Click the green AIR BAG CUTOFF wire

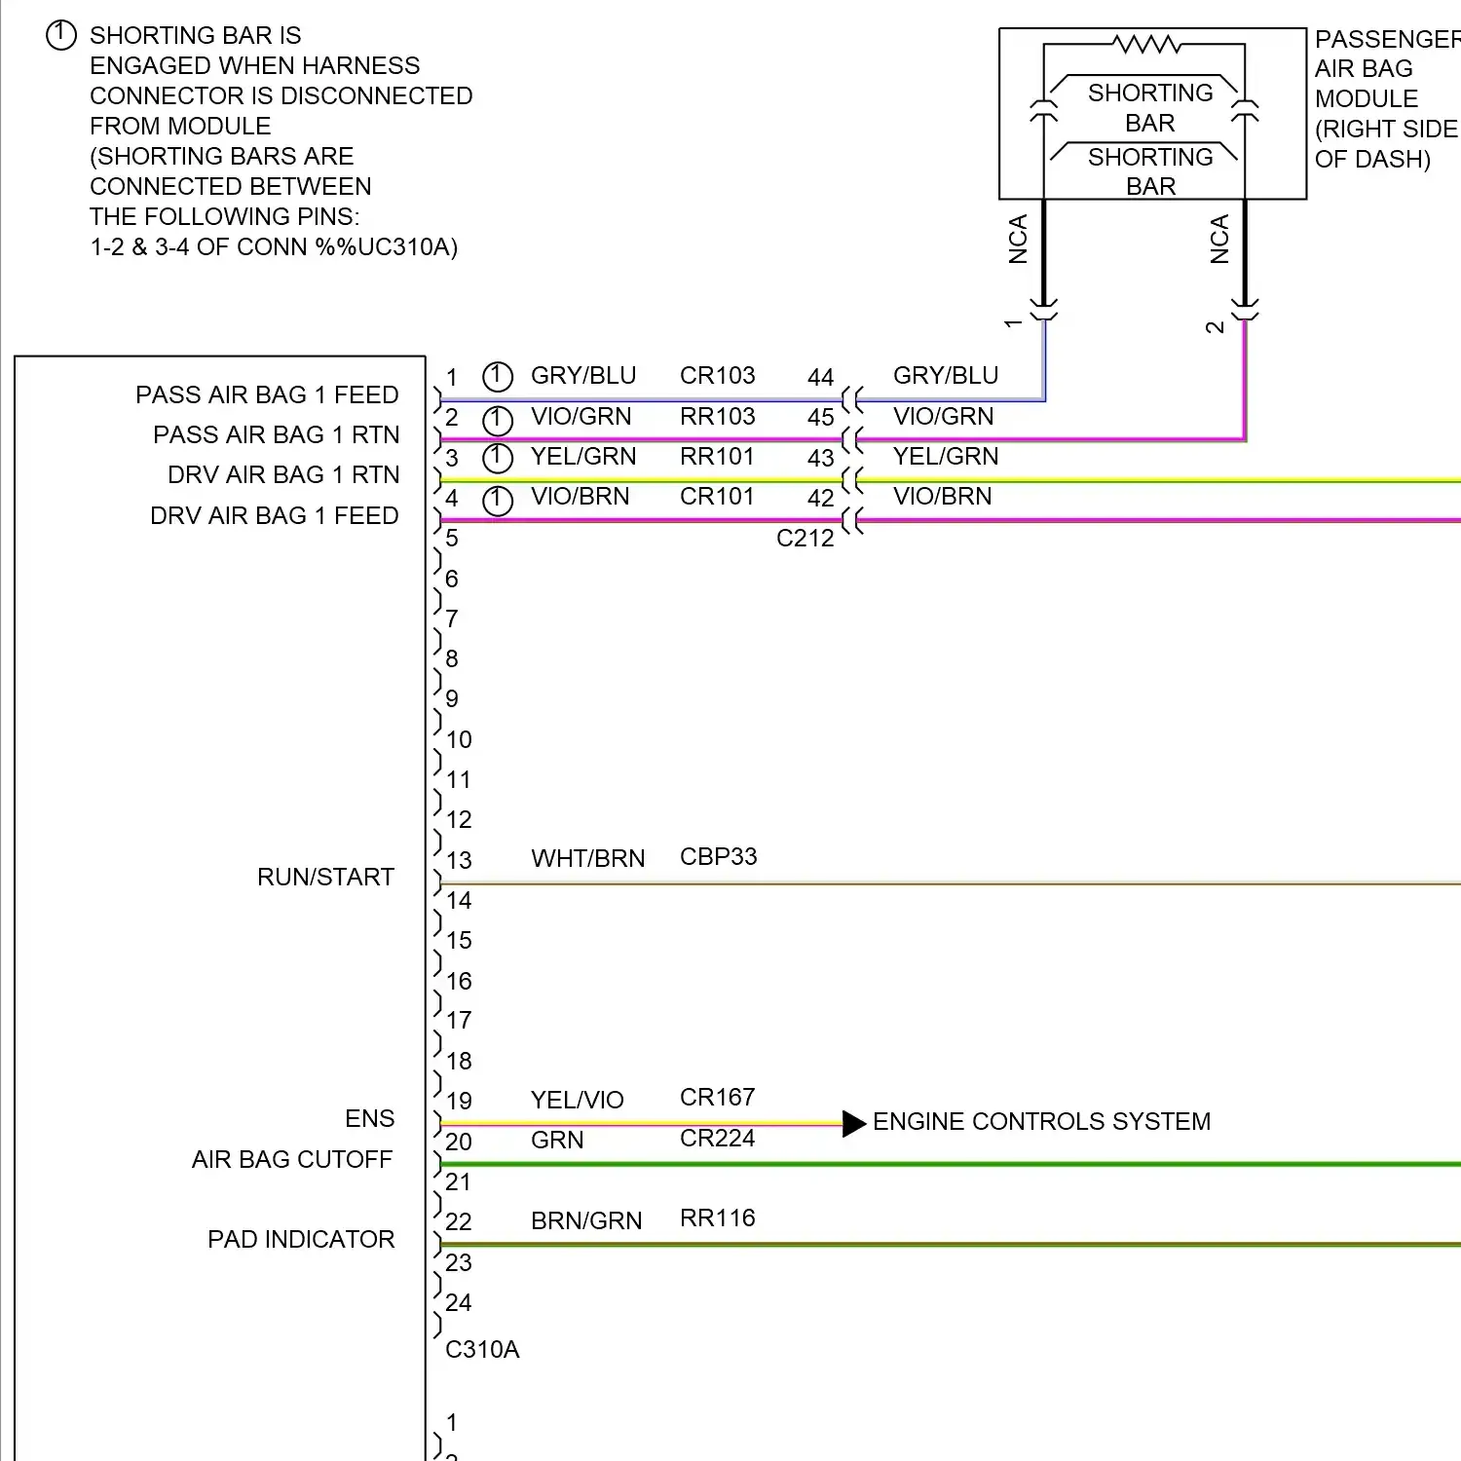tap(951, 1164)
